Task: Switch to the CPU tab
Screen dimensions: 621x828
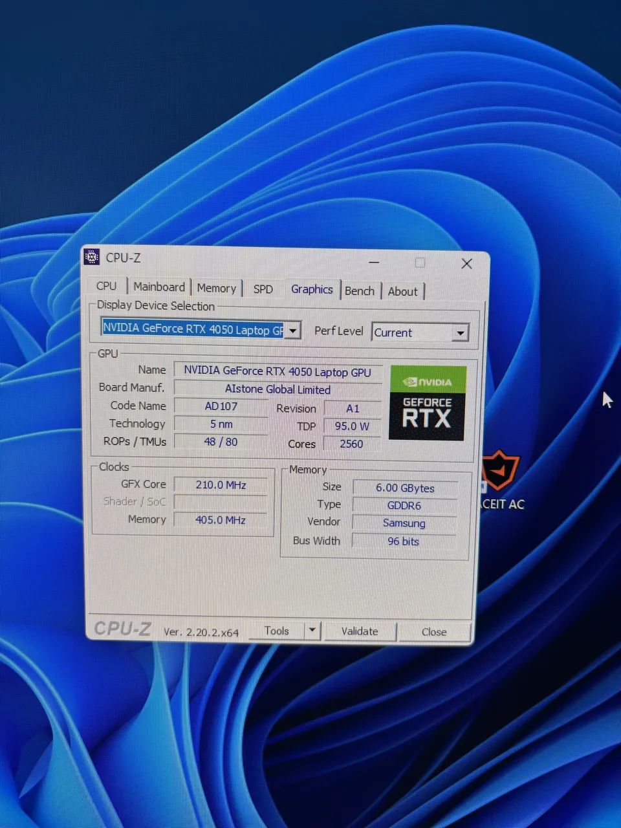Action: pos(106,286)
